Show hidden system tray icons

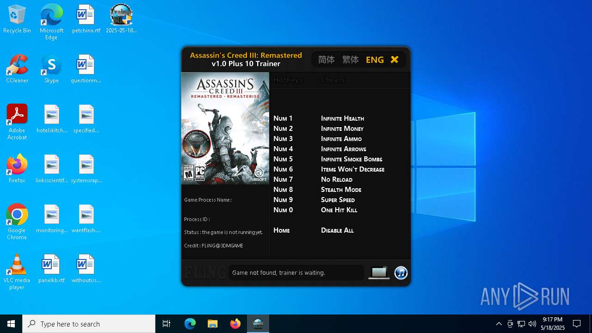tap(499, 324)
